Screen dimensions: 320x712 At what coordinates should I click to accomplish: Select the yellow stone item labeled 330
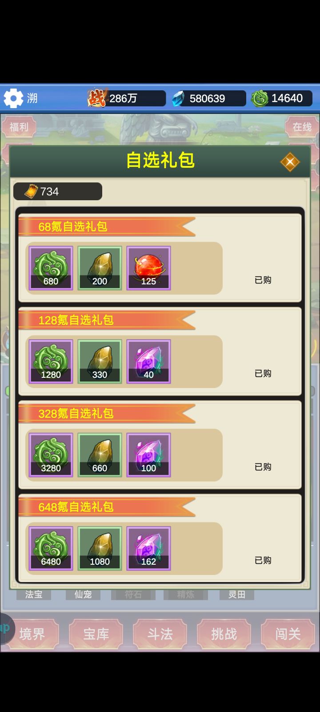pyautogui.click(x=100, y=362)
